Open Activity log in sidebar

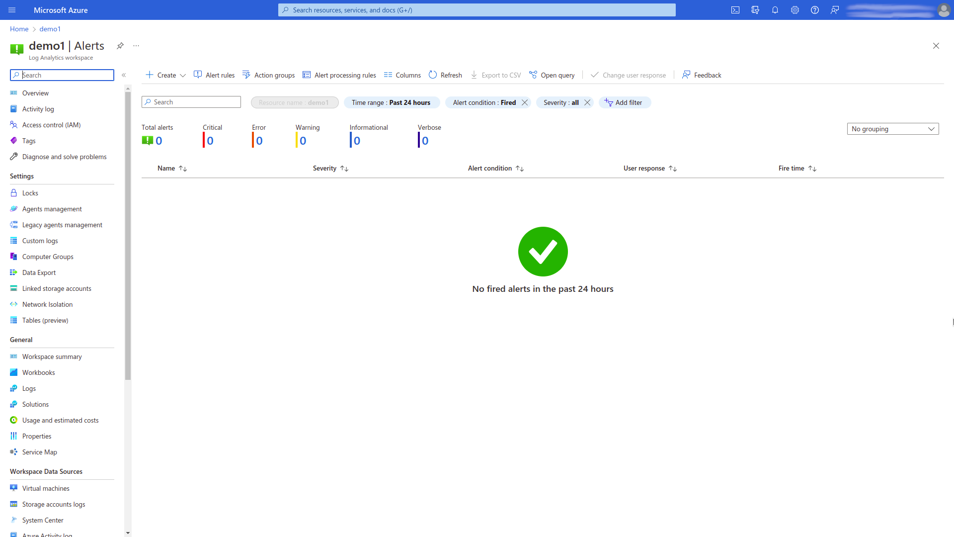coord(62,109)
